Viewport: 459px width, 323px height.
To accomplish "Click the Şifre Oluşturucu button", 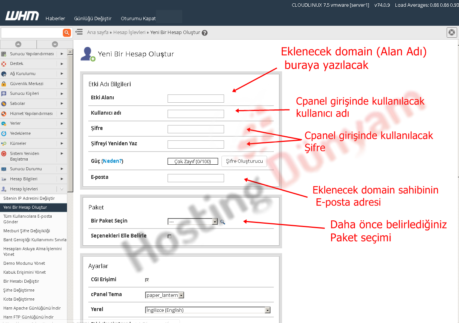I will 244,161.
